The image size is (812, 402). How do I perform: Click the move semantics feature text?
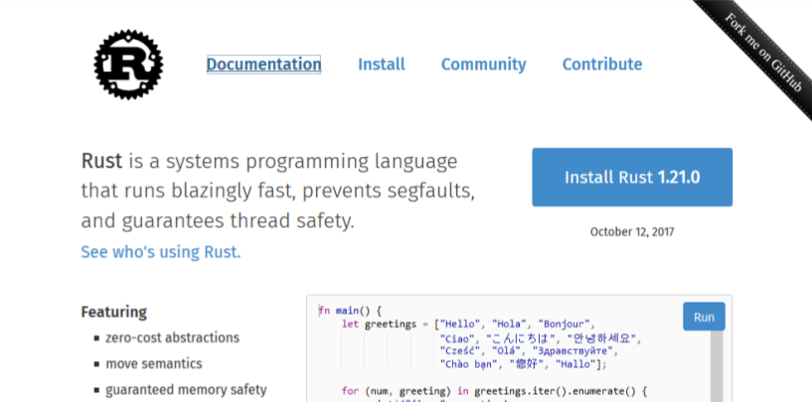[154, 363]
